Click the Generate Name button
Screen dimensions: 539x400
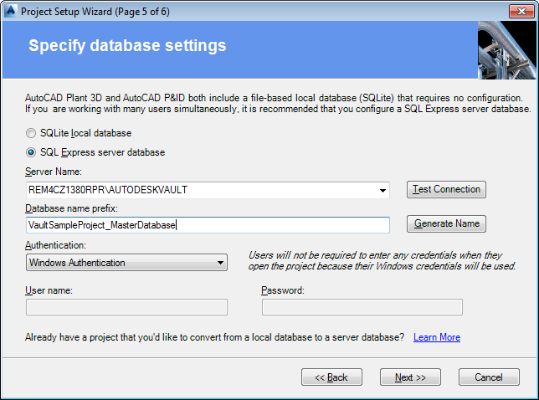click(446, 223)
